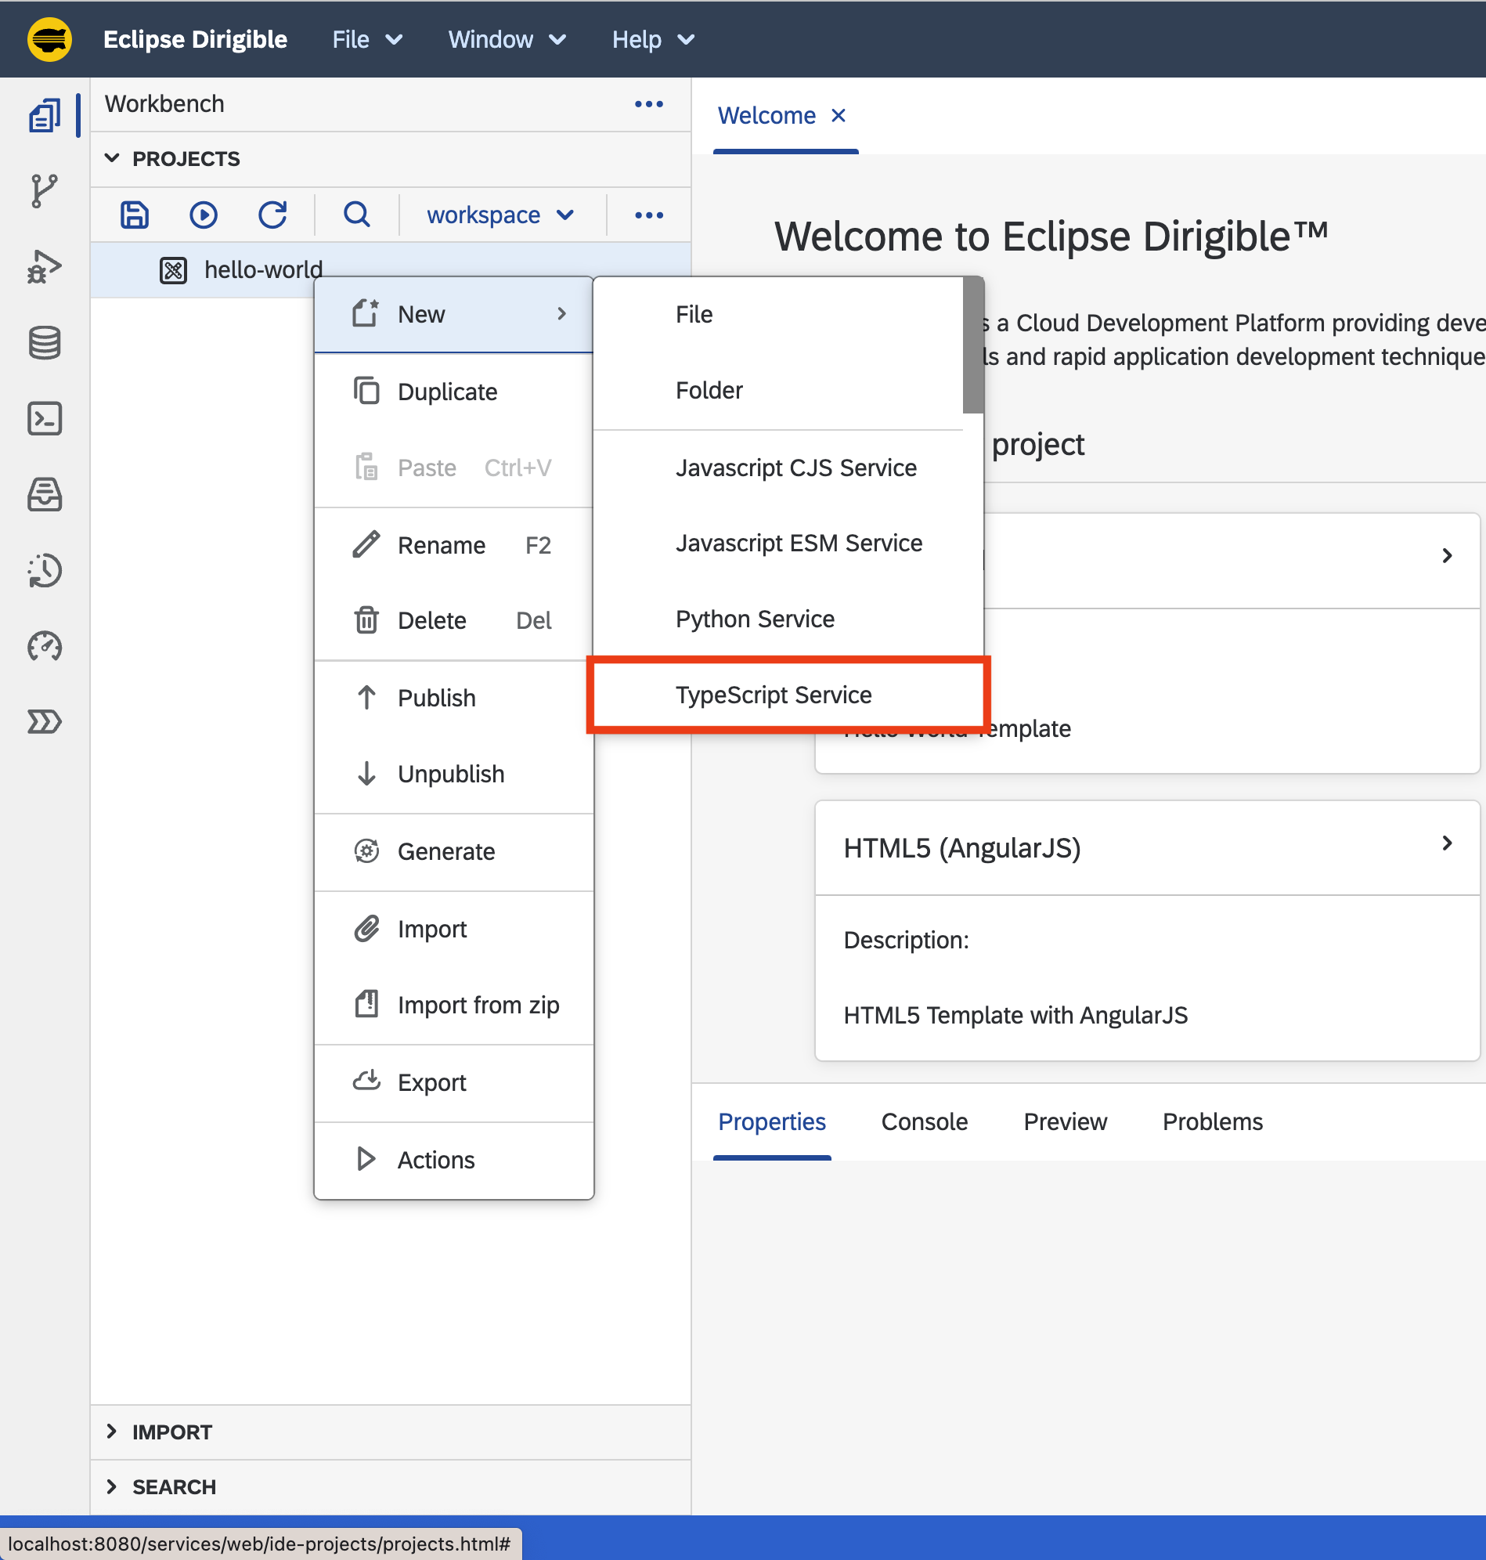Choose Generate from the context menu
Screen dimensions: 1486x1560
[x=454, y=852]
